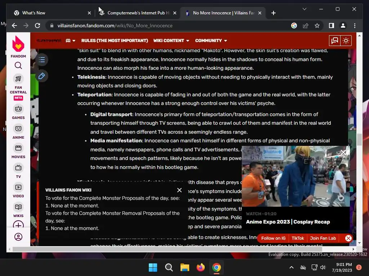Open the Anime category icon
The height and width of the screenshot is (276, 369).
pos(18,129)
